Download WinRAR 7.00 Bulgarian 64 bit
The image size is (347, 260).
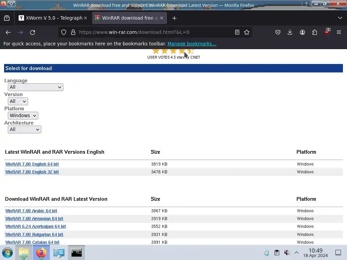(34, 234)
